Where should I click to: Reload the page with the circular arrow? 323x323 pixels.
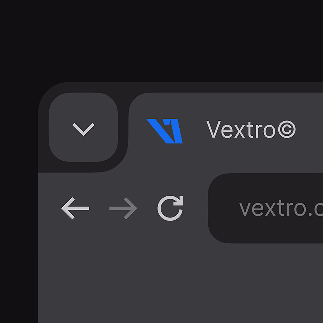(170, 208)
